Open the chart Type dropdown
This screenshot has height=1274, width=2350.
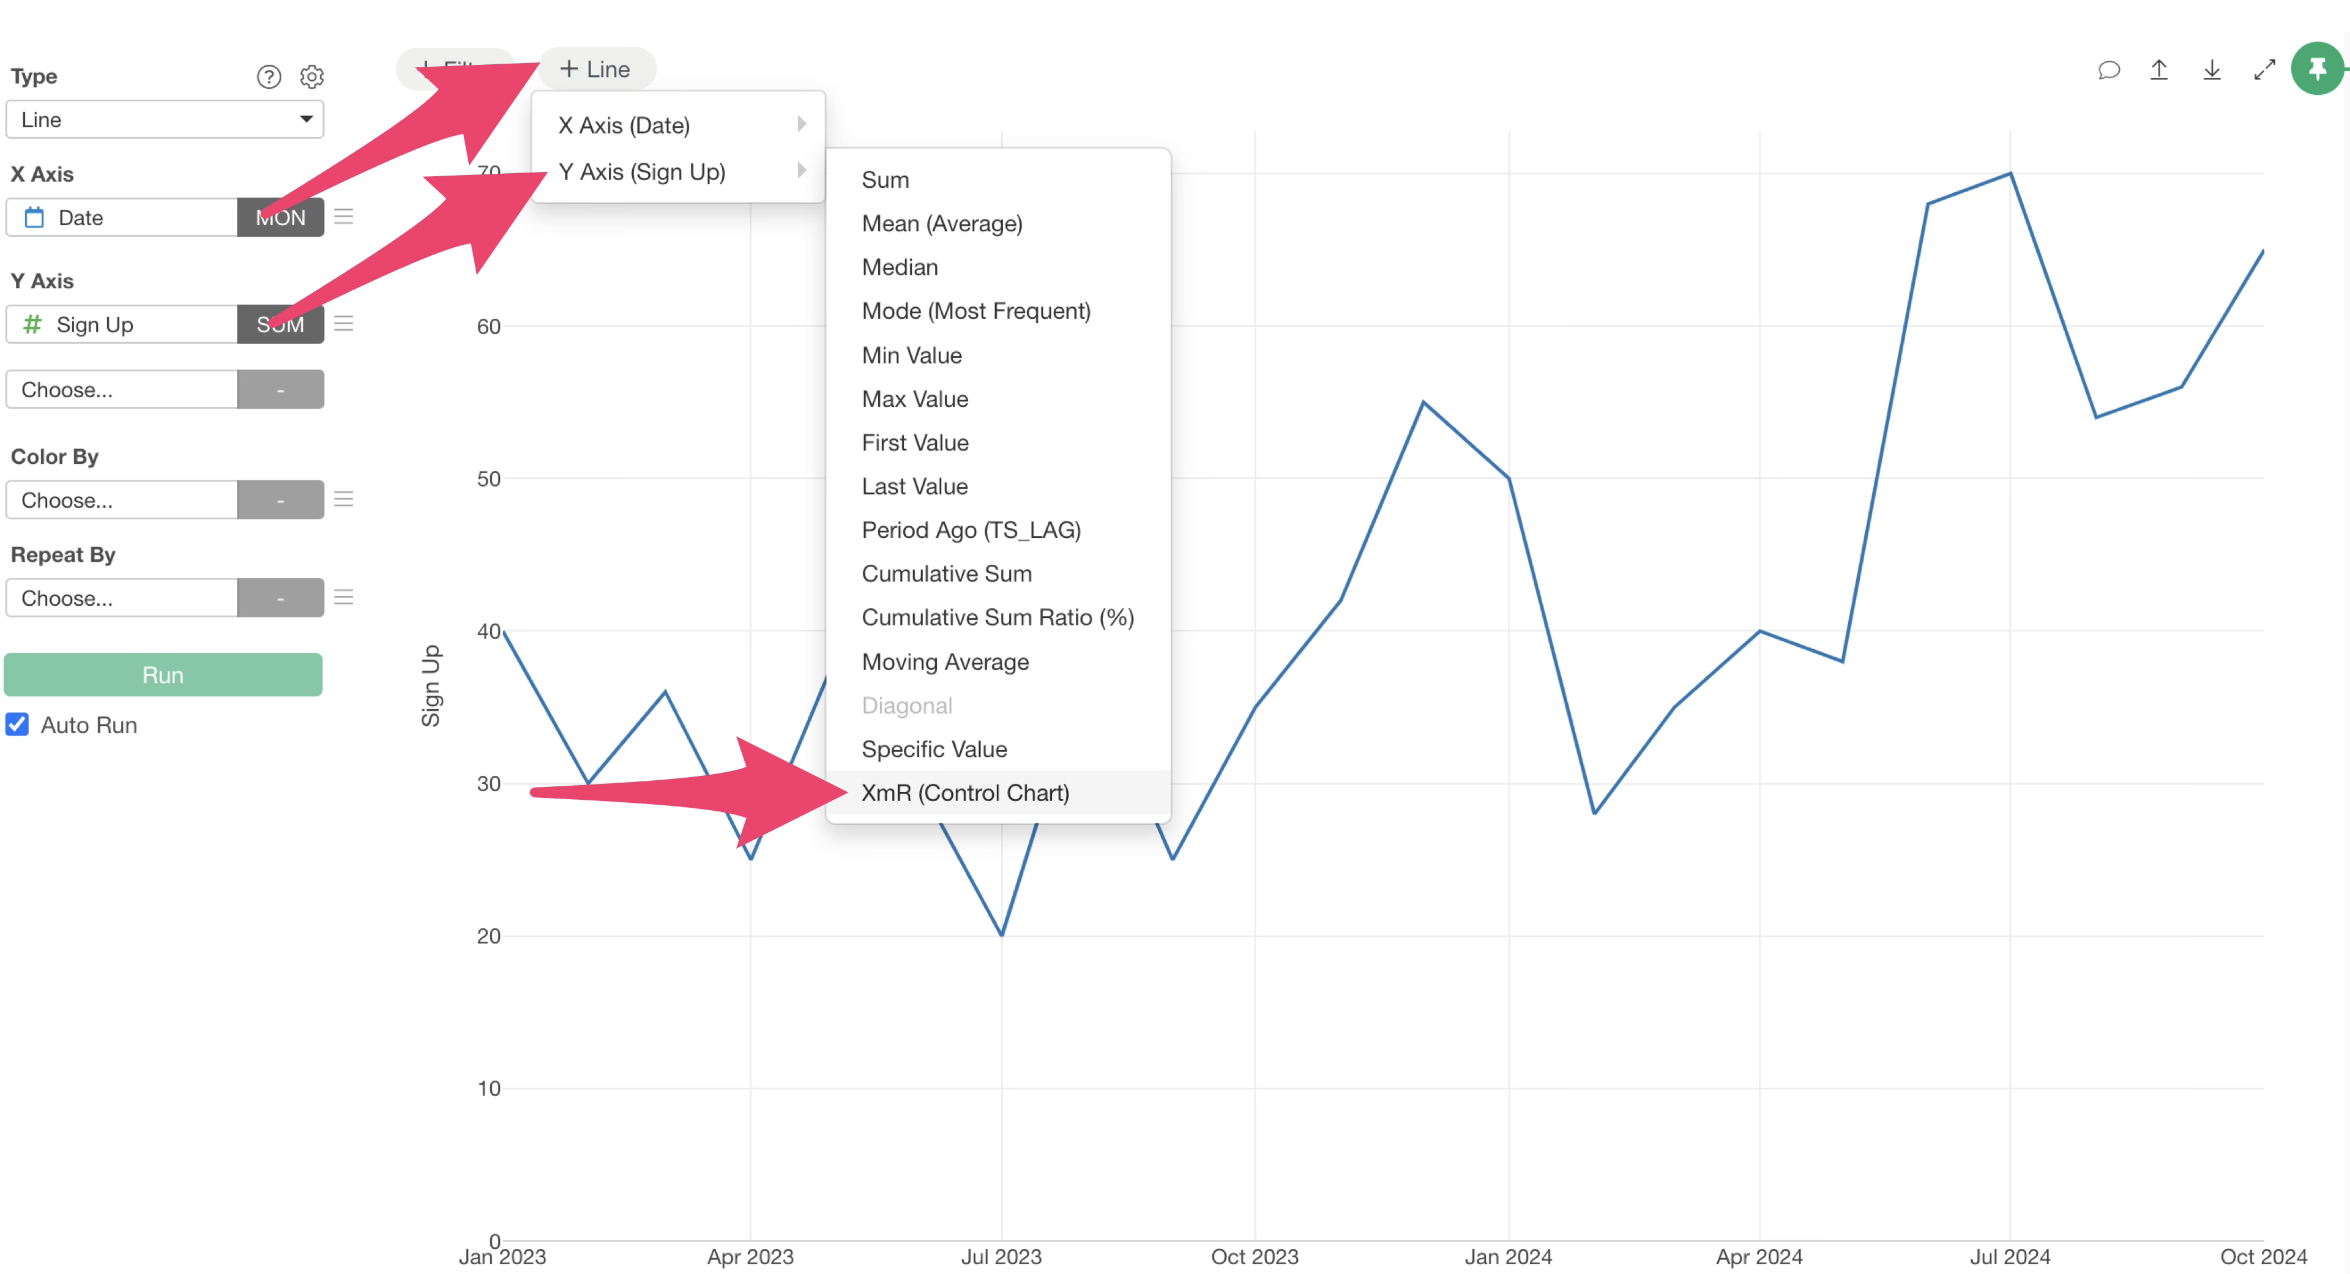click(164, 119)
